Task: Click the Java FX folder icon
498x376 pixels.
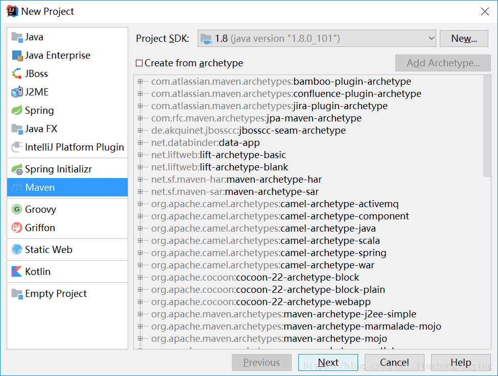Action: click(x=17, y=129)
